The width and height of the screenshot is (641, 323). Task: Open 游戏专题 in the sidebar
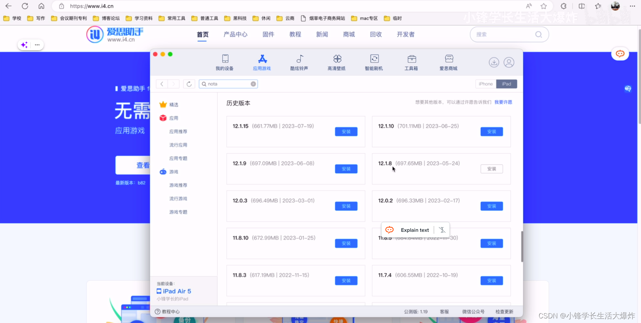tap(178, 212)
